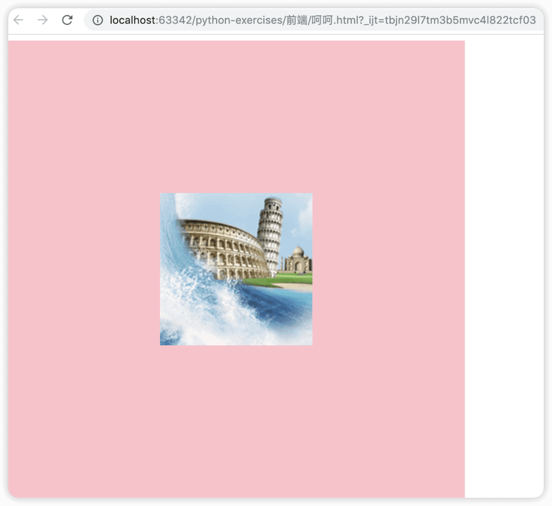The image size is (552, 506).
Task: Open the site information icon
Action: [98, 20]
